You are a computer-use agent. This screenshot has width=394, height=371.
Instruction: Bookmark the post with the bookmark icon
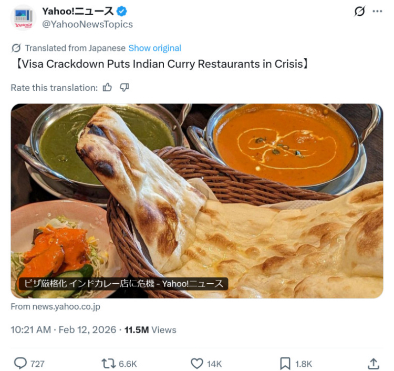point(285,364)
